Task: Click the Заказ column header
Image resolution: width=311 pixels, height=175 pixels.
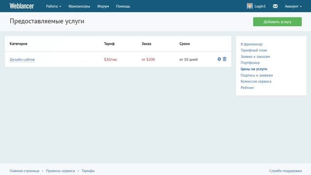Action: pyautogui.click(x=146, y=44)
